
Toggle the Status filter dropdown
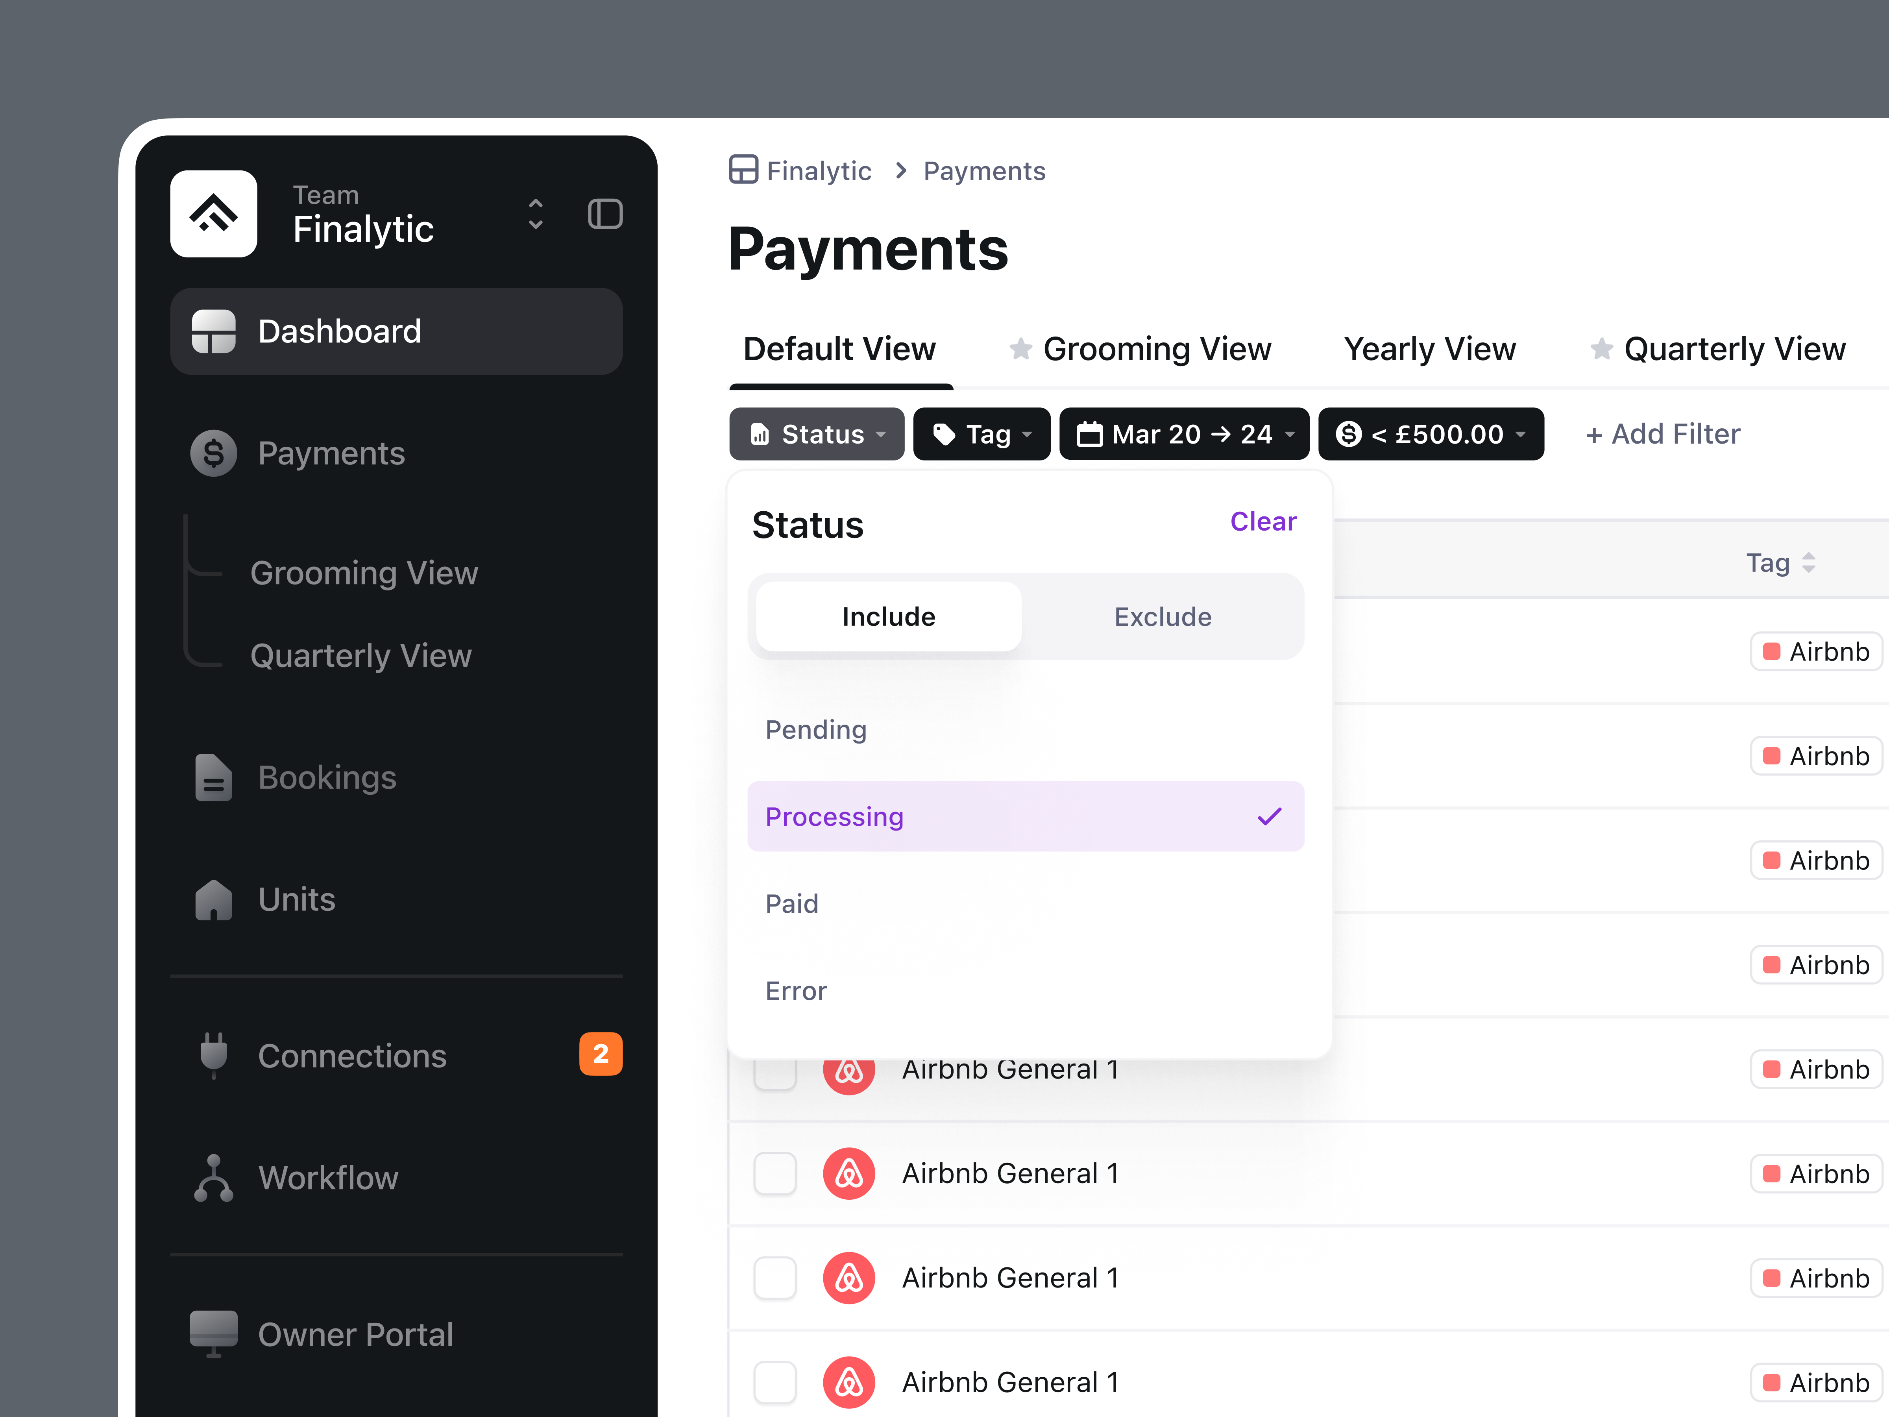[817, 434]
